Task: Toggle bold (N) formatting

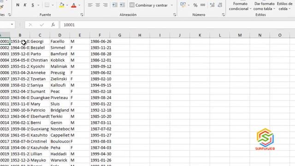Action: pos(18,5)
